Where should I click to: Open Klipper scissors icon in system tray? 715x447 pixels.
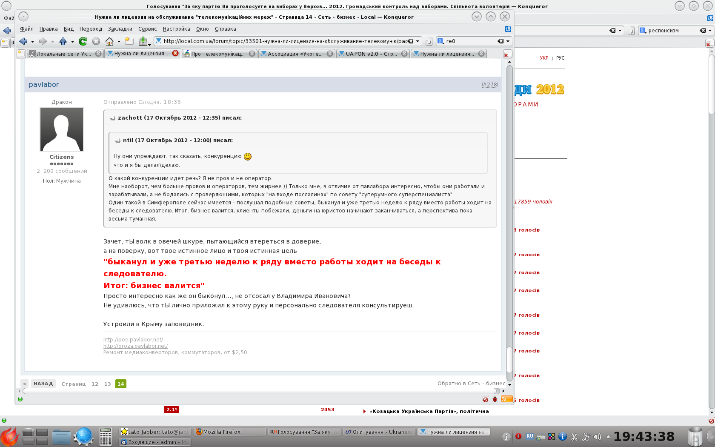[574, 436]
